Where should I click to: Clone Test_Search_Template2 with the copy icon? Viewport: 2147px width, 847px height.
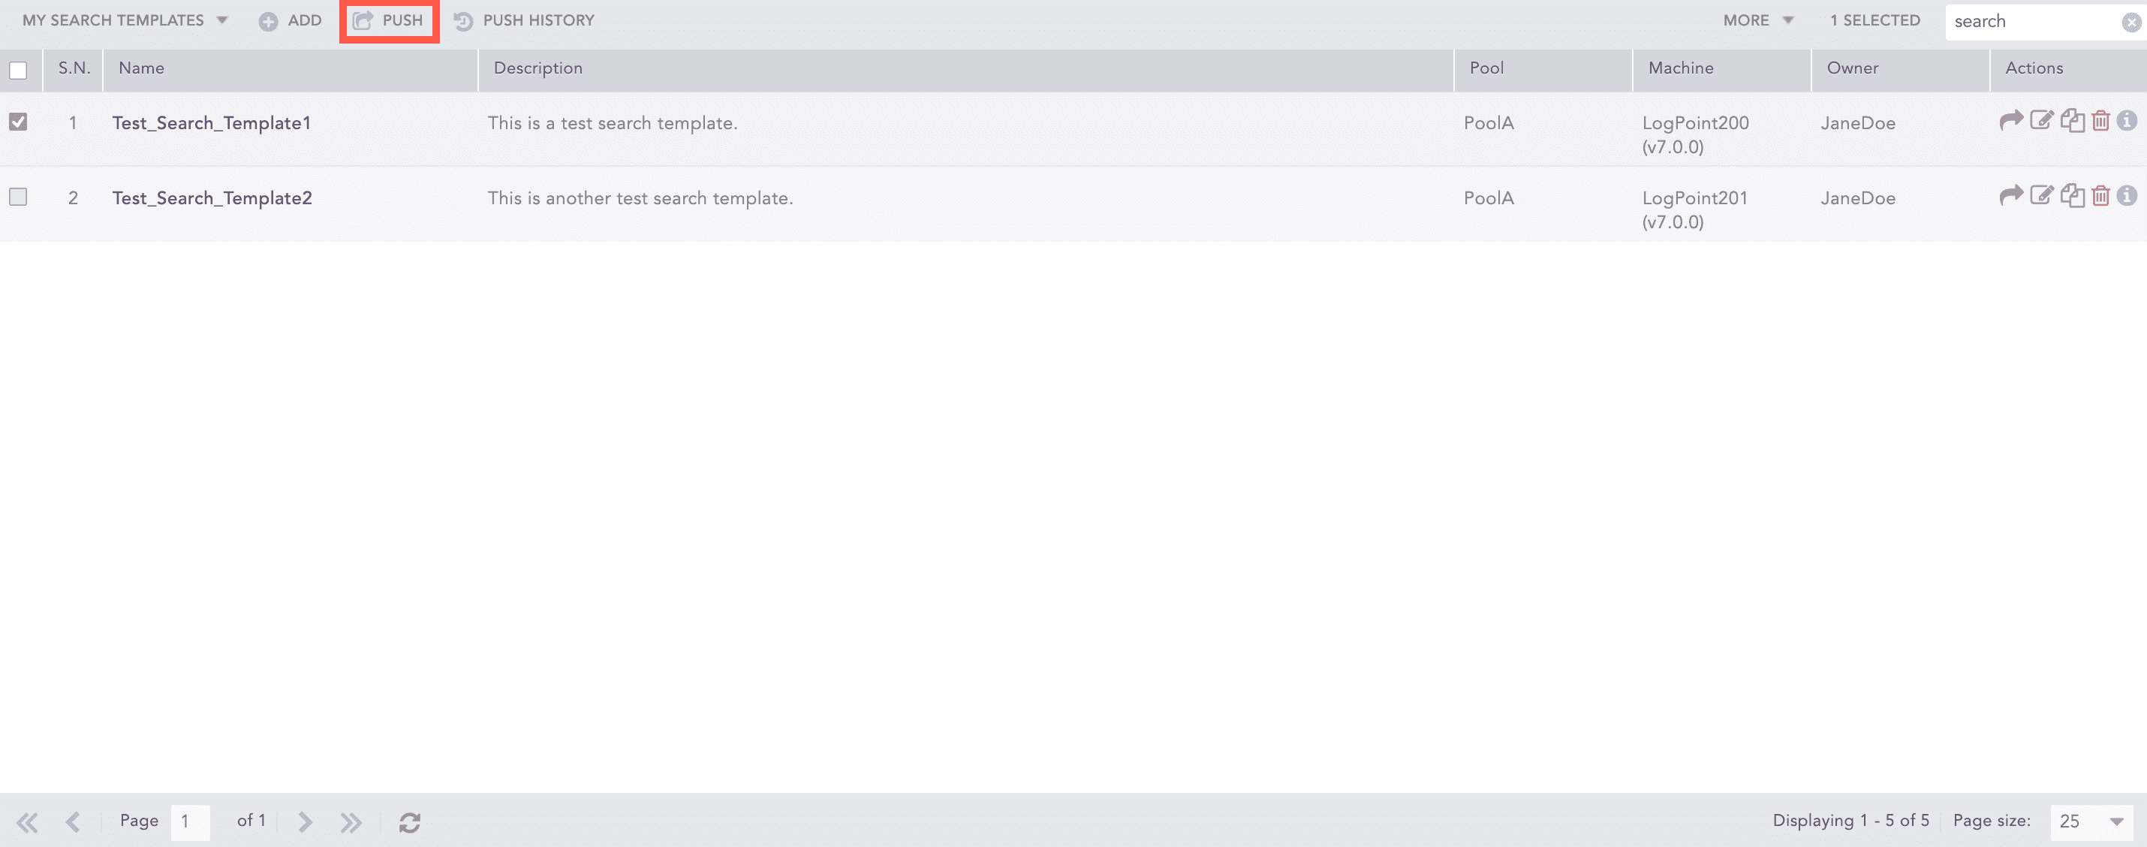coord(2071,196)
